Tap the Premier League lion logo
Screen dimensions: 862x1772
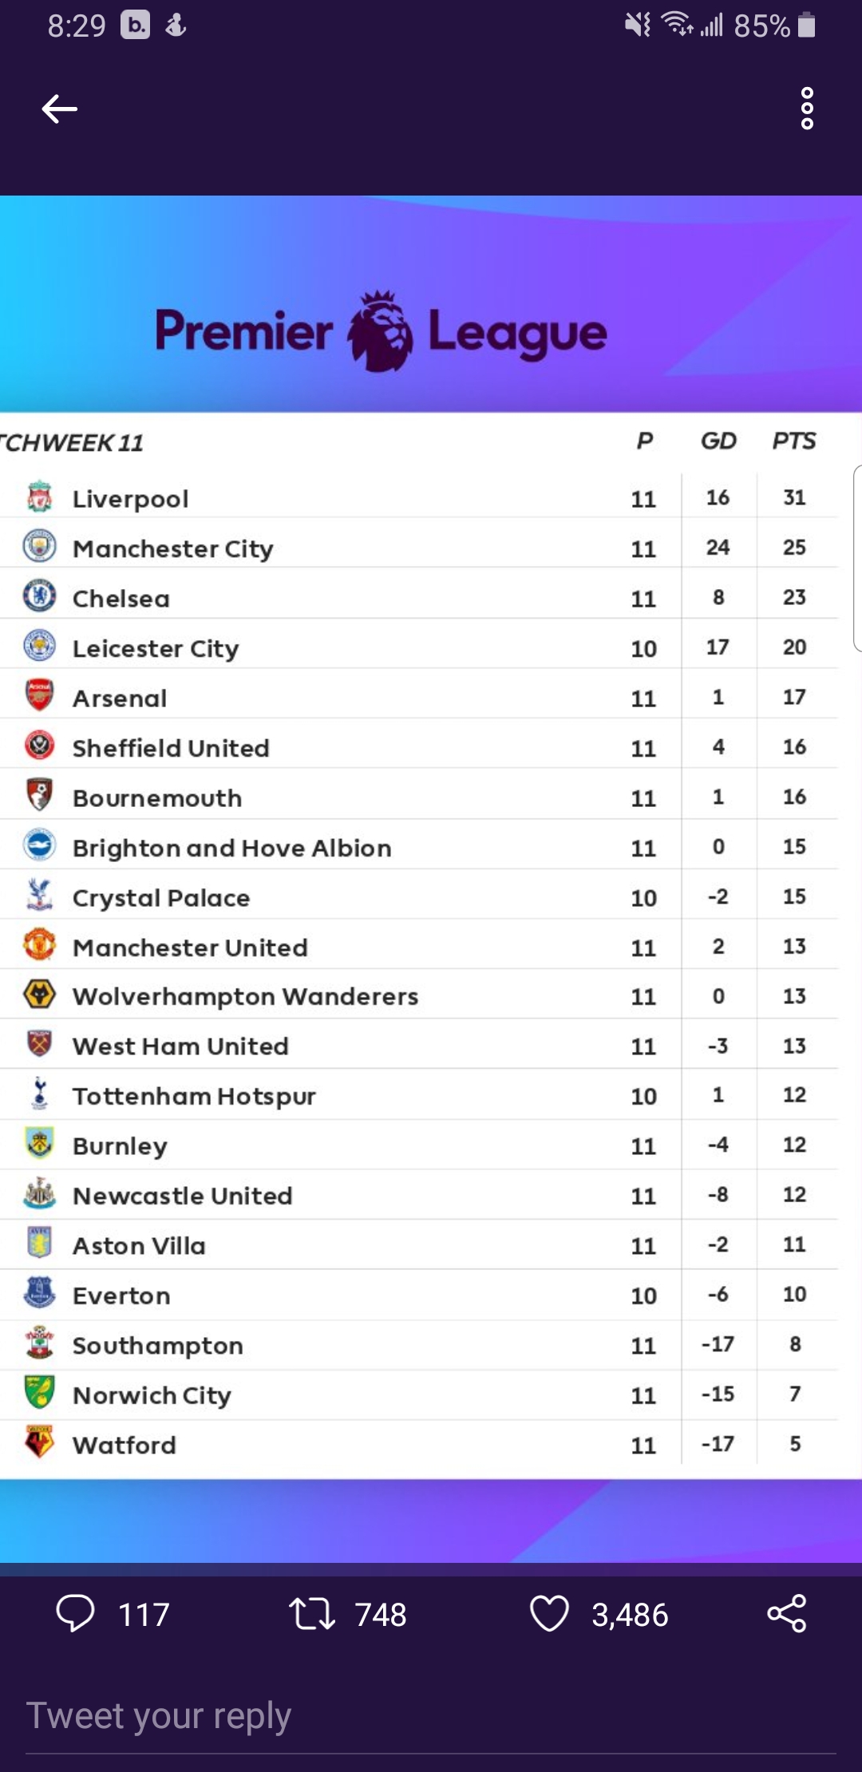pyautogui.click(x=380, y=331)
